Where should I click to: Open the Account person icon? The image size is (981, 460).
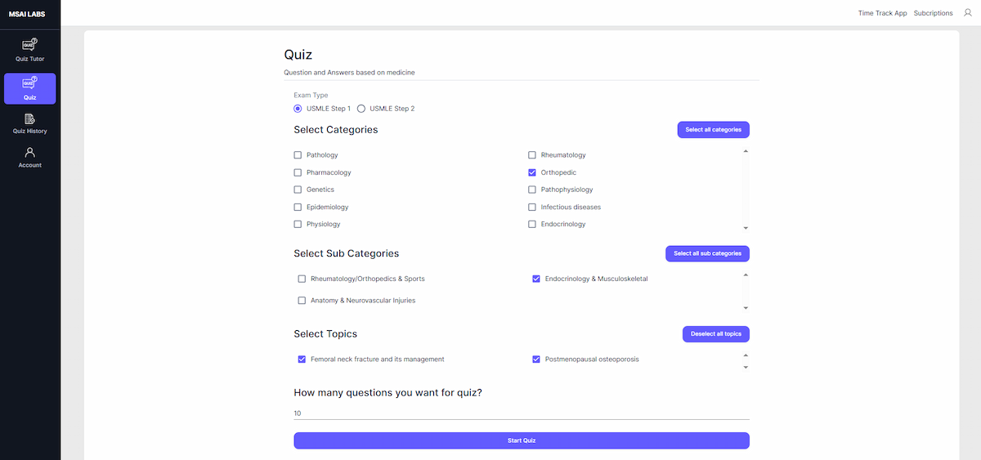click(x=30, y=153)
